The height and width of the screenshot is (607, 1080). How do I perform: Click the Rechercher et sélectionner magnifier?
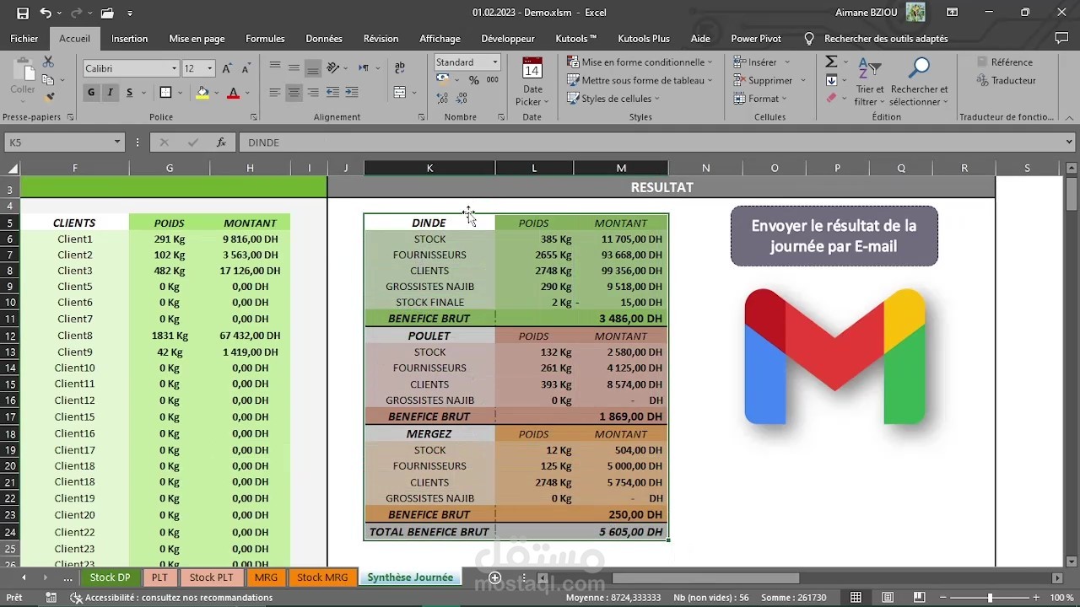coord(919,82)
